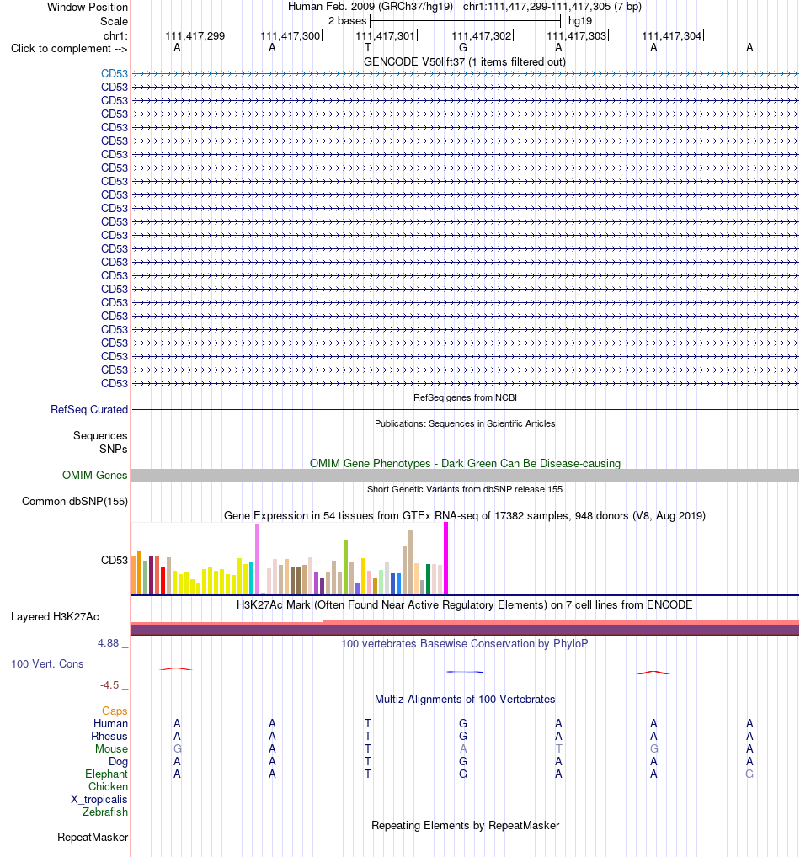800x857 pixels.
Task: Click the GENCODE V50lift37 track title
Action: point(465,61)
